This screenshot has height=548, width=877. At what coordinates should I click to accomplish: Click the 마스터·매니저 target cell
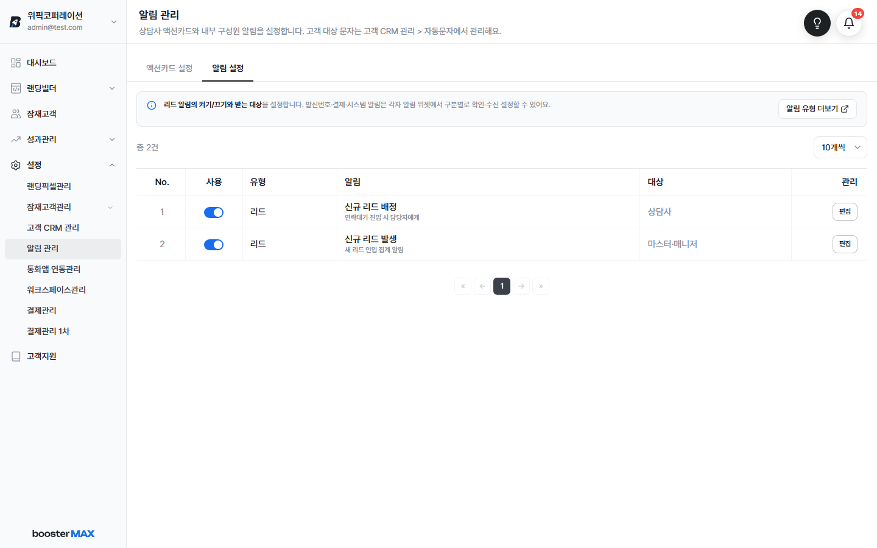click(x=672, y=244)
